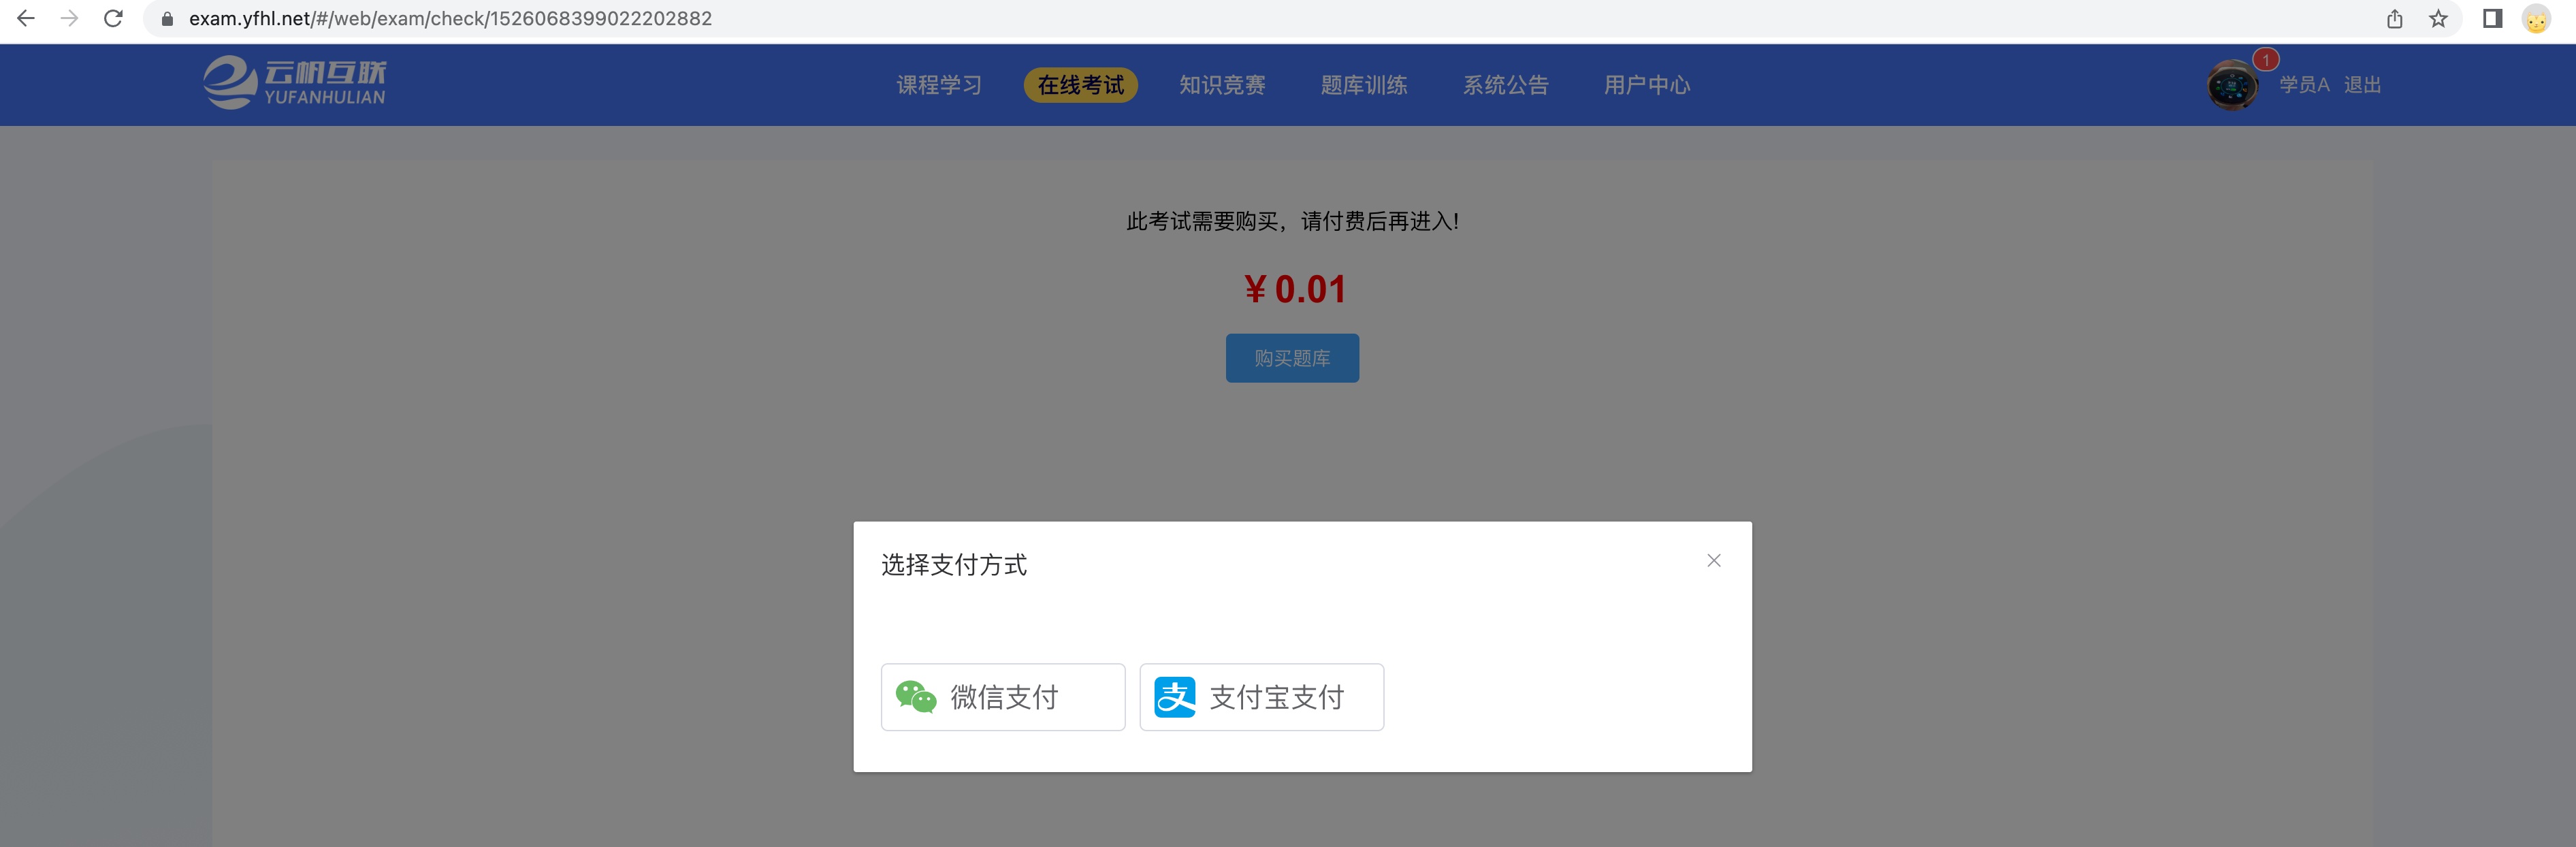Close the payment method dialog
Screen dimensions: 2576x847
pos(1713,561)
